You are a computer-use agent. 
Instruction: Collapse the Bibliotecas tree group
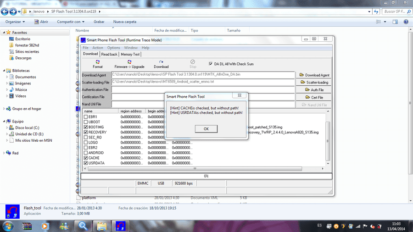click(x=4, y=71)
